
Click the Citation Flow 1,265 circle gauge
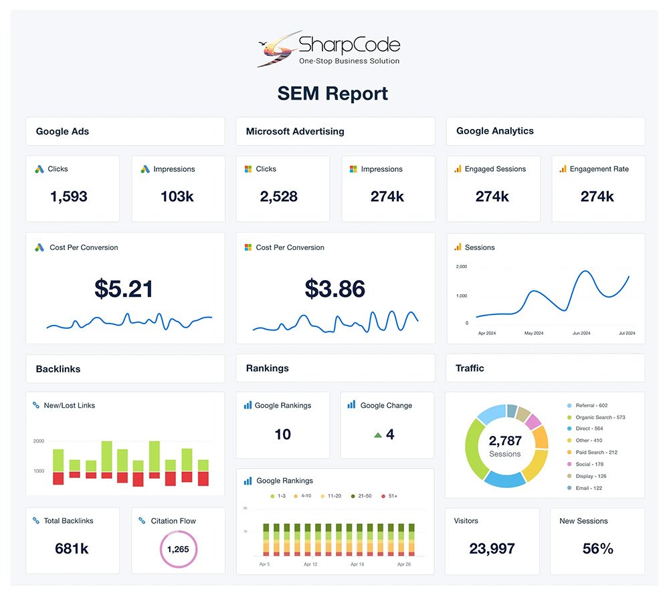[179, 550]
